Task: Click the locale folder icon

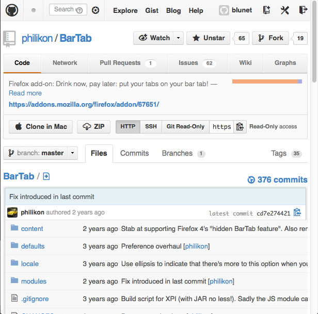Action: 14,263
